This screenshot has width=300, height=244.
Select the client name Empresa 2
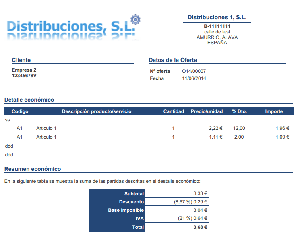pyautogui.click(x=24, y=70)
